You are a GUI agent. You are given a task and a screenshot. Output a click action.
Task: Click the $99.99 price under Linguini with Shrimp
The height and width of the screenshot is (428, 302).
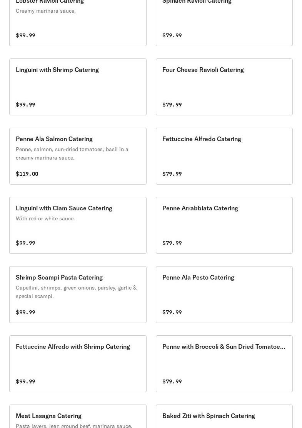(x=25, y=105)
